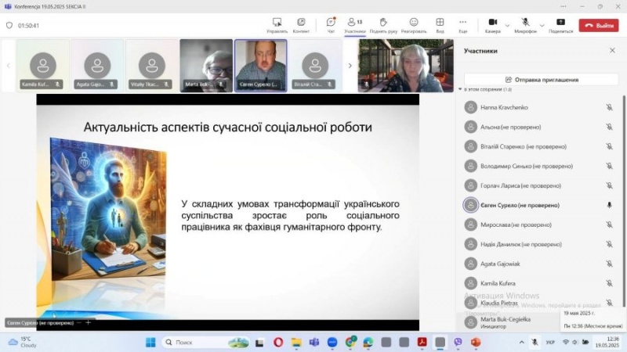Click the Raise hand (Поднять руку) icon
This screenshot has width=627, height=352.
pos(383,24)
